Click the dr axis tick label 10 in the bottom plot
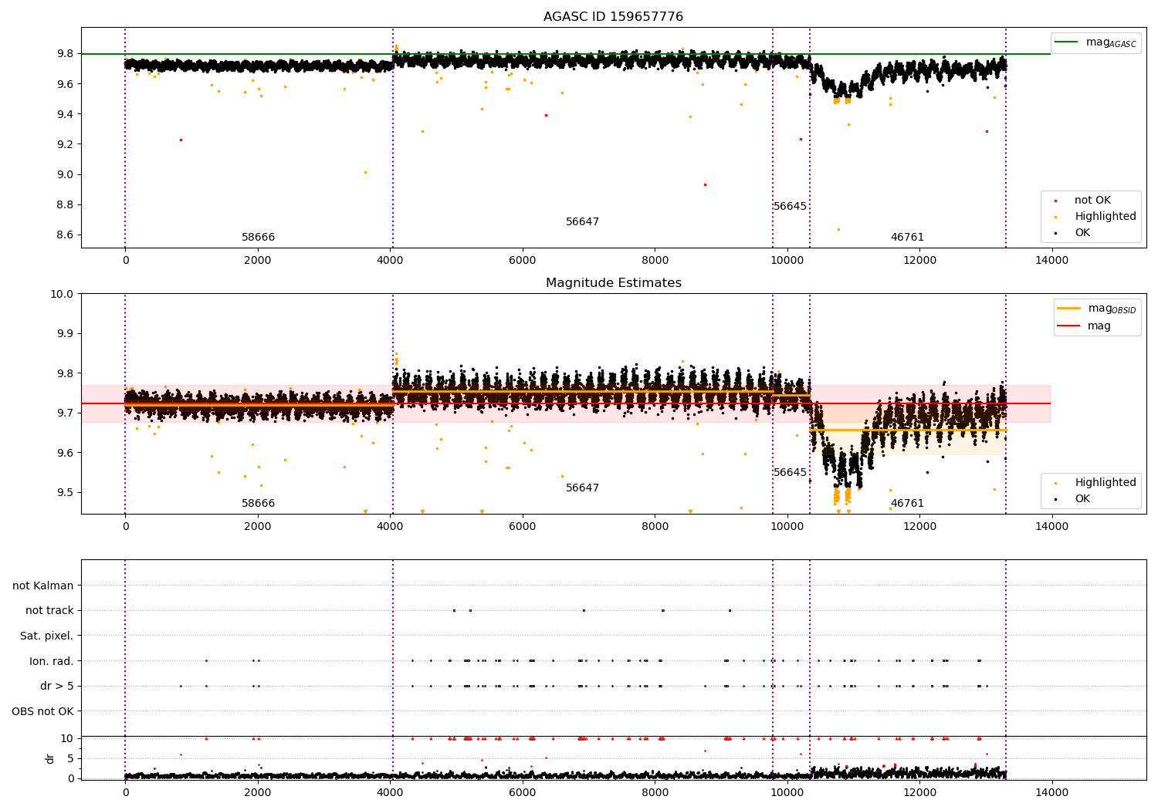 pos(67,739)
